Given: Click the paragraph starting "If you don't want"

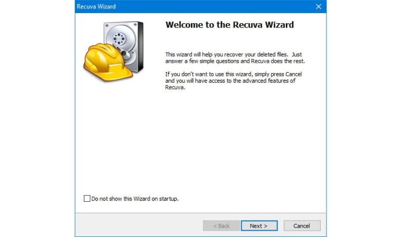Looking at the screenshot, I should point(234,81).
